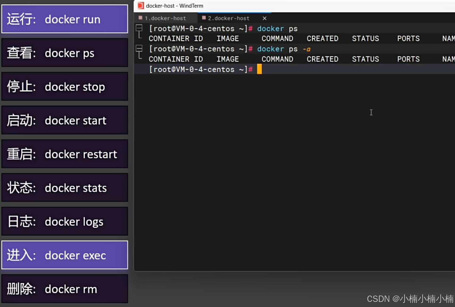Collapse the fold marker beside the first docker ps output

tap(140, 28)
